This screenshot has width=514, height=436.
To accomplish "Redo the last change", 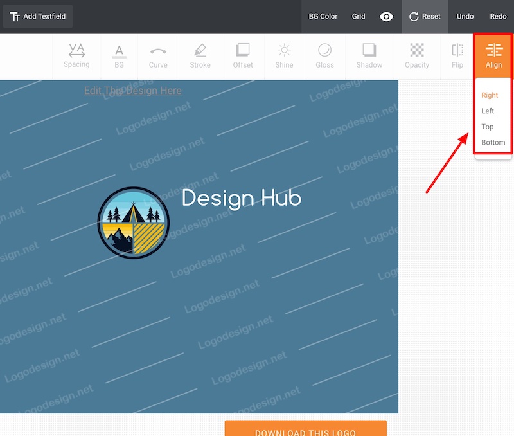I will pos(499,17).
